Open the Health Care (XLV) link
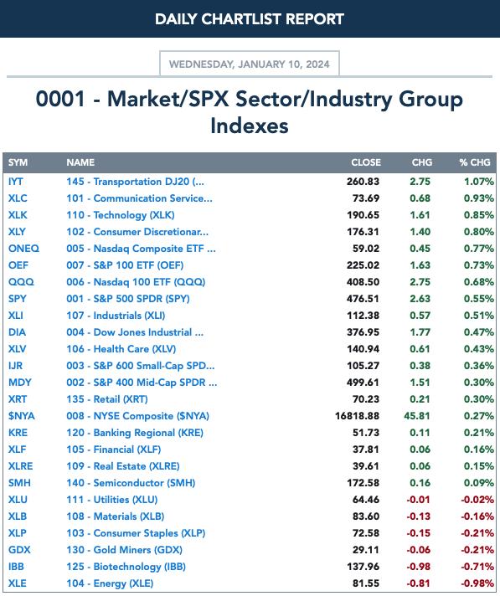The height and width of the screenshot is (596, 500). point(121,349)
